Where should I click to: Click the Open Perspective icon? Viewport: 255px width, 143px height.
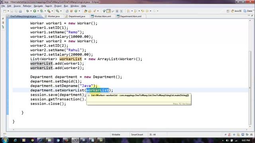pos(228,11)
